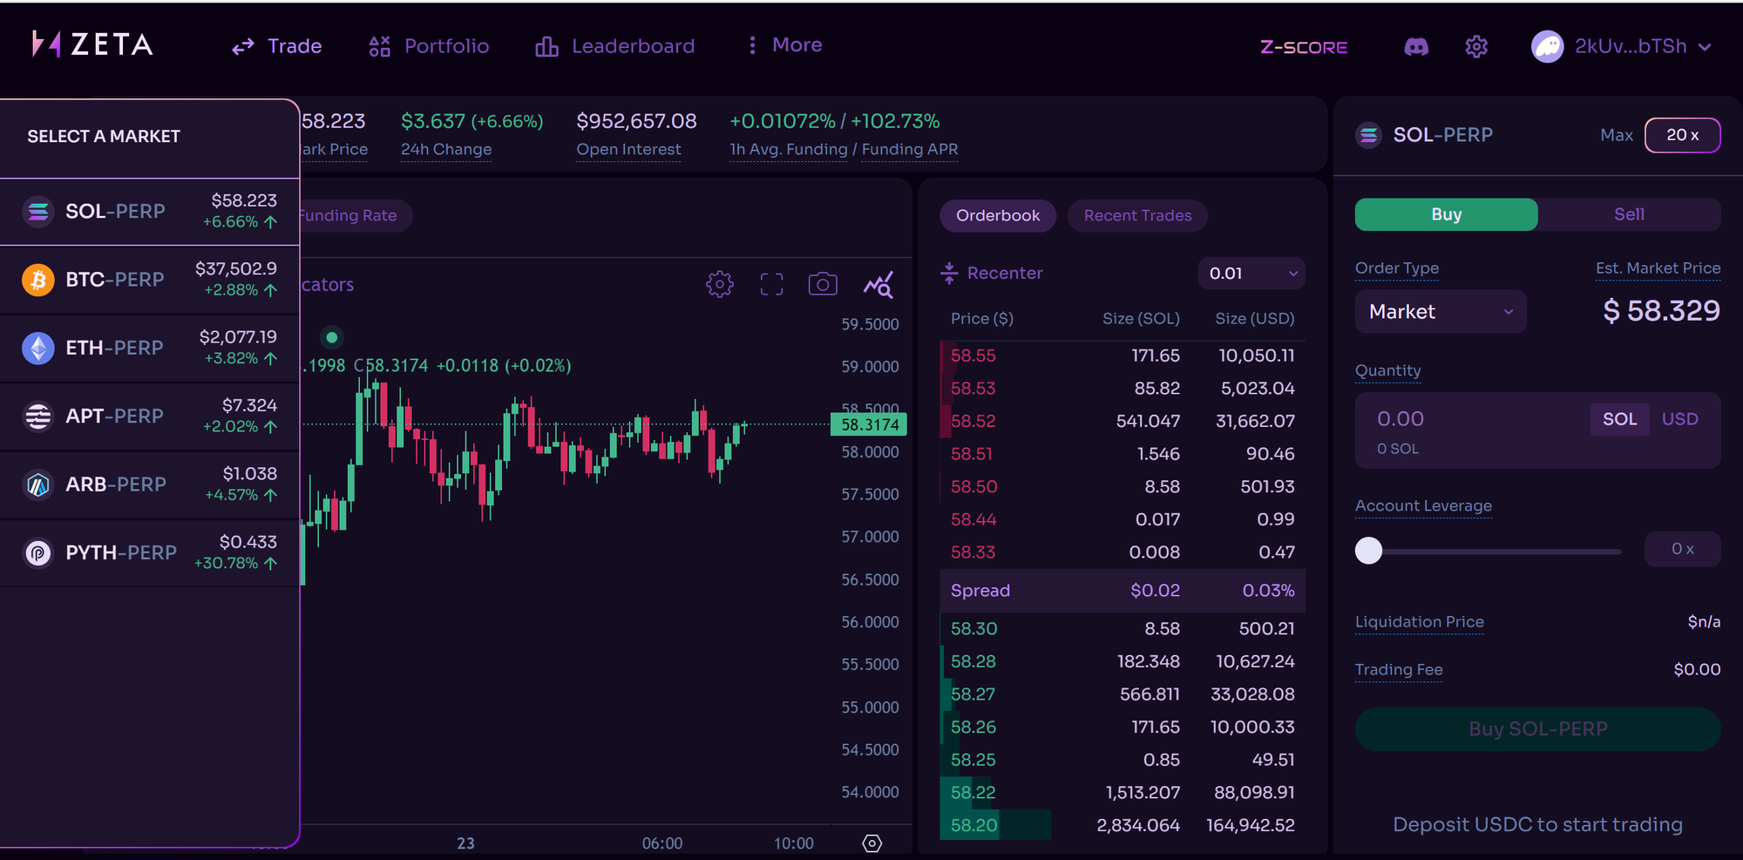Switch quantity unit to SOL

[x=1620, y=419]
